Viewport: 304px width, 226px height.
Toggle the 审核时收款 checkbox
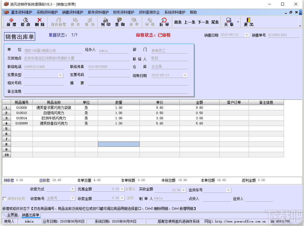pyautogui.click(x=4, y=199)
